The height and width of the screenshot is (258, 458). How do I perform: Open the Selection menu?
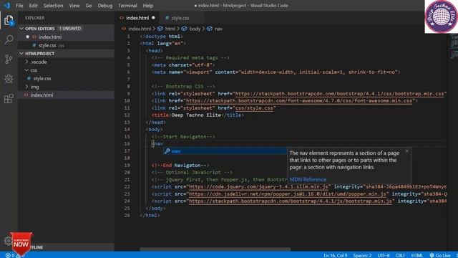[53, 5]
